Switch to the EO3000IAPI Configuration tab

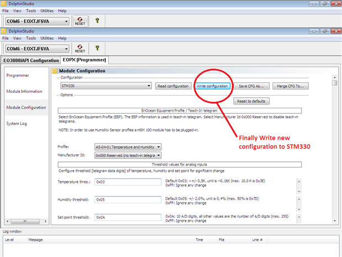coord(31,60)
